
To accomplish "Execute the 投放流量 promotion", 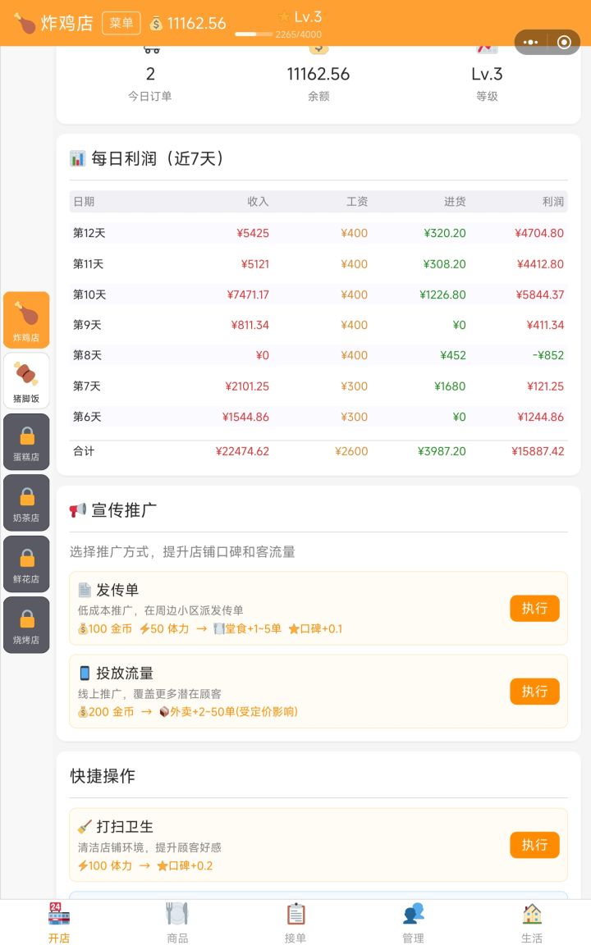I will click(534, 692).
